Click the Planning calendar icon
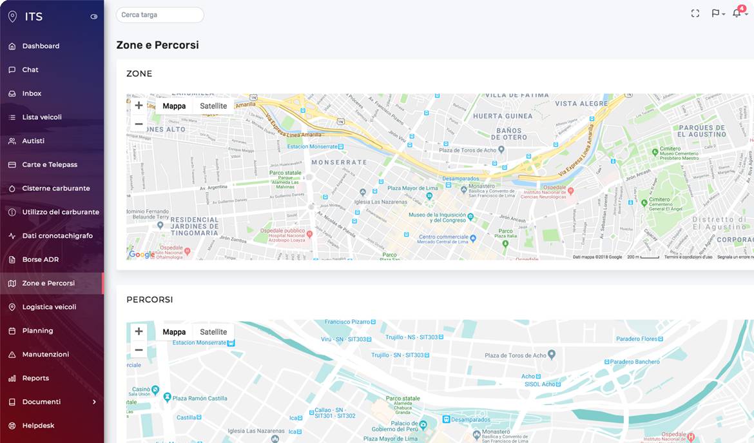 pyautogui.click(x=12, y=331)
